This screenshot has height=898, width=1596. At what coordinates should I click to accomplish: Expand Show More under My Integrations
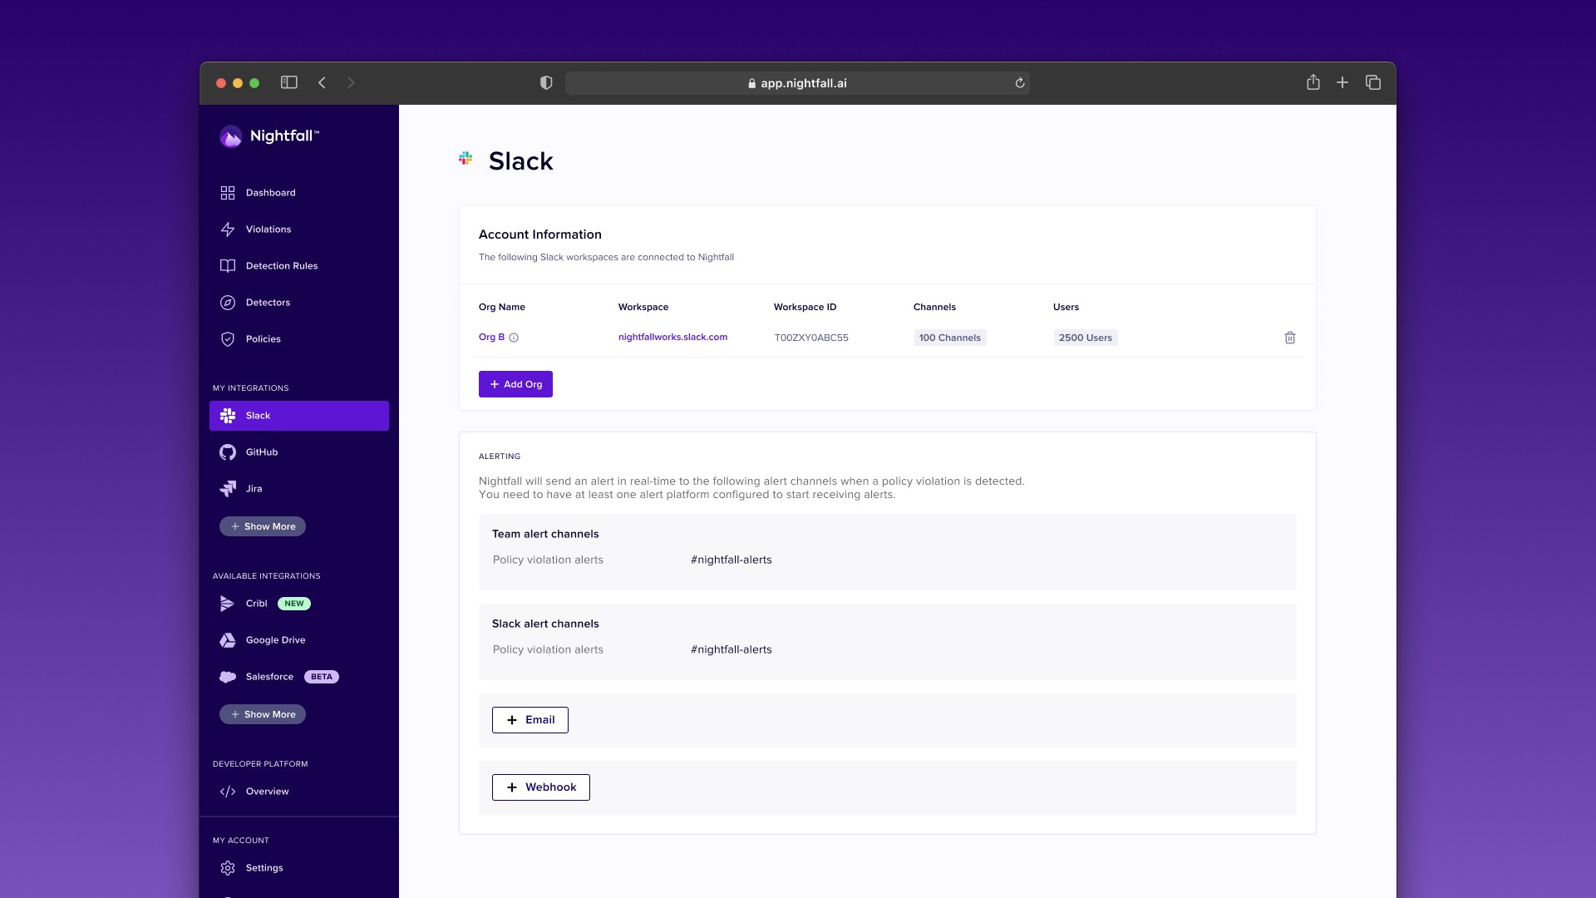tap(263, 526)
